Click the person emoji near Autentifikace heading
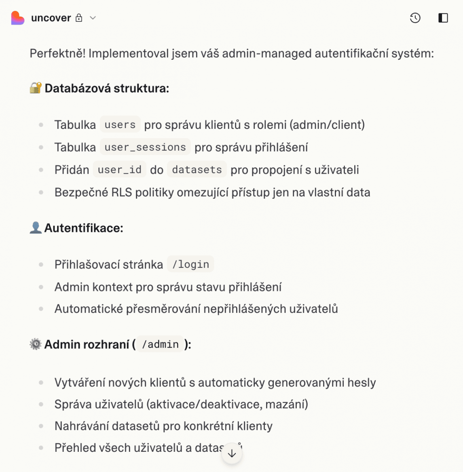Screen dimensions: 463x472 pos(34,228)
